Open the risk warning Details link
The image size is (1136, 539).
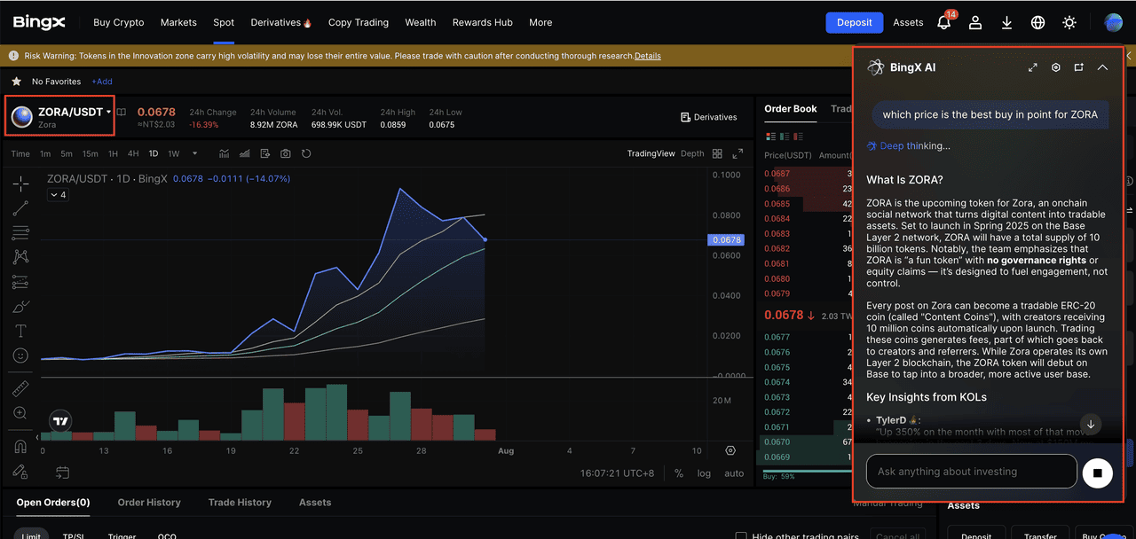648,56
